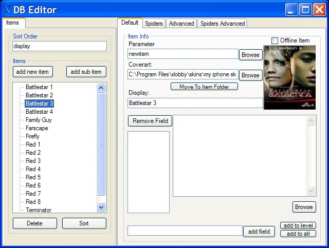The image size is (329, 248).
Task: Switch to the Spiders tab
Action: (154, 24)
